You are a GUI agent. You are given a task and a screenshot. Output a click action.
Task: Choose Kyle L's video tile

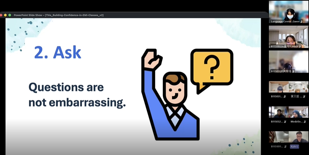298,137
